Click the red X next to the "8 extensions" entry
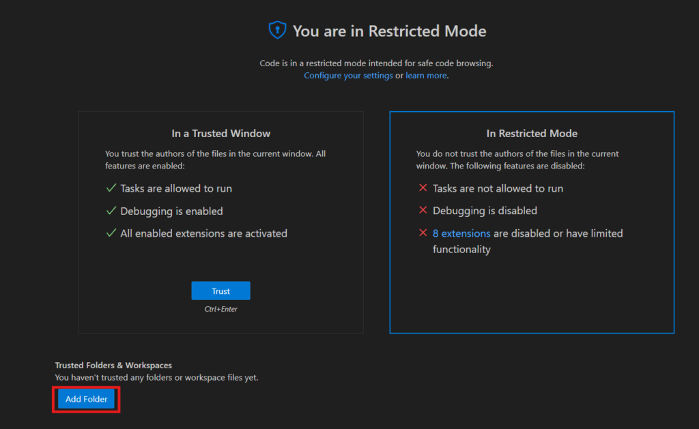The width and height of the screenshot is (699, 429). 422,233
